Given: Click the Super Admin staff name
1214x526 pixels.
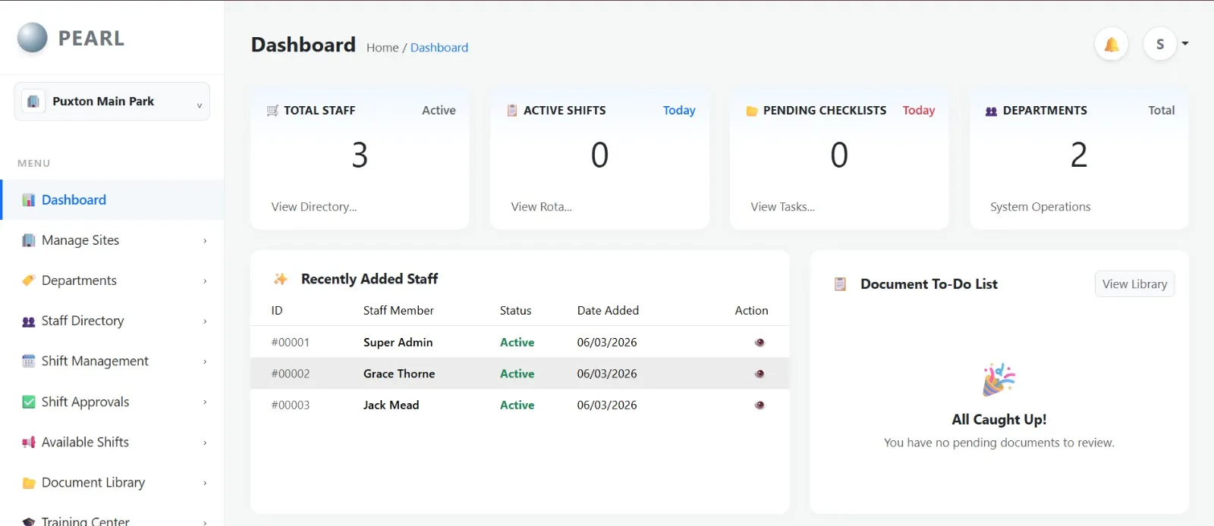Looking at the screenshot, I should [398, 343].
